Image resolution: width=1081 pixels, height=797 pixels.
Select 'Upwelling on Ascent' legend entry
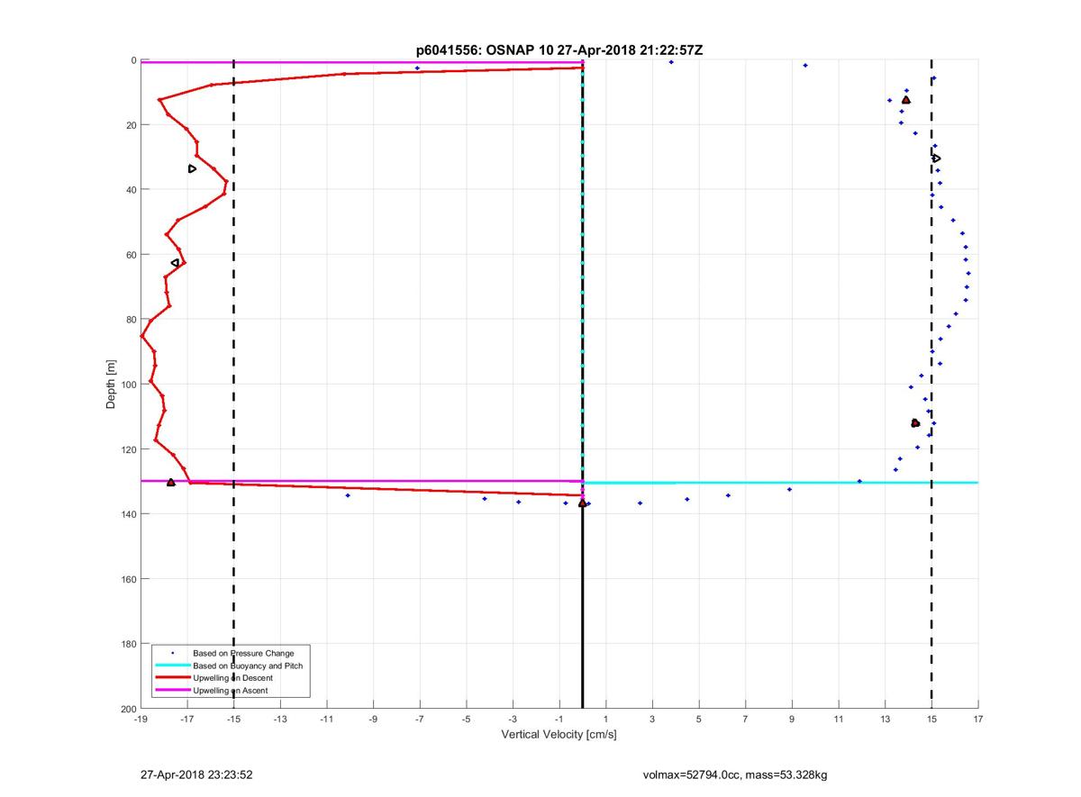point(230,691)
